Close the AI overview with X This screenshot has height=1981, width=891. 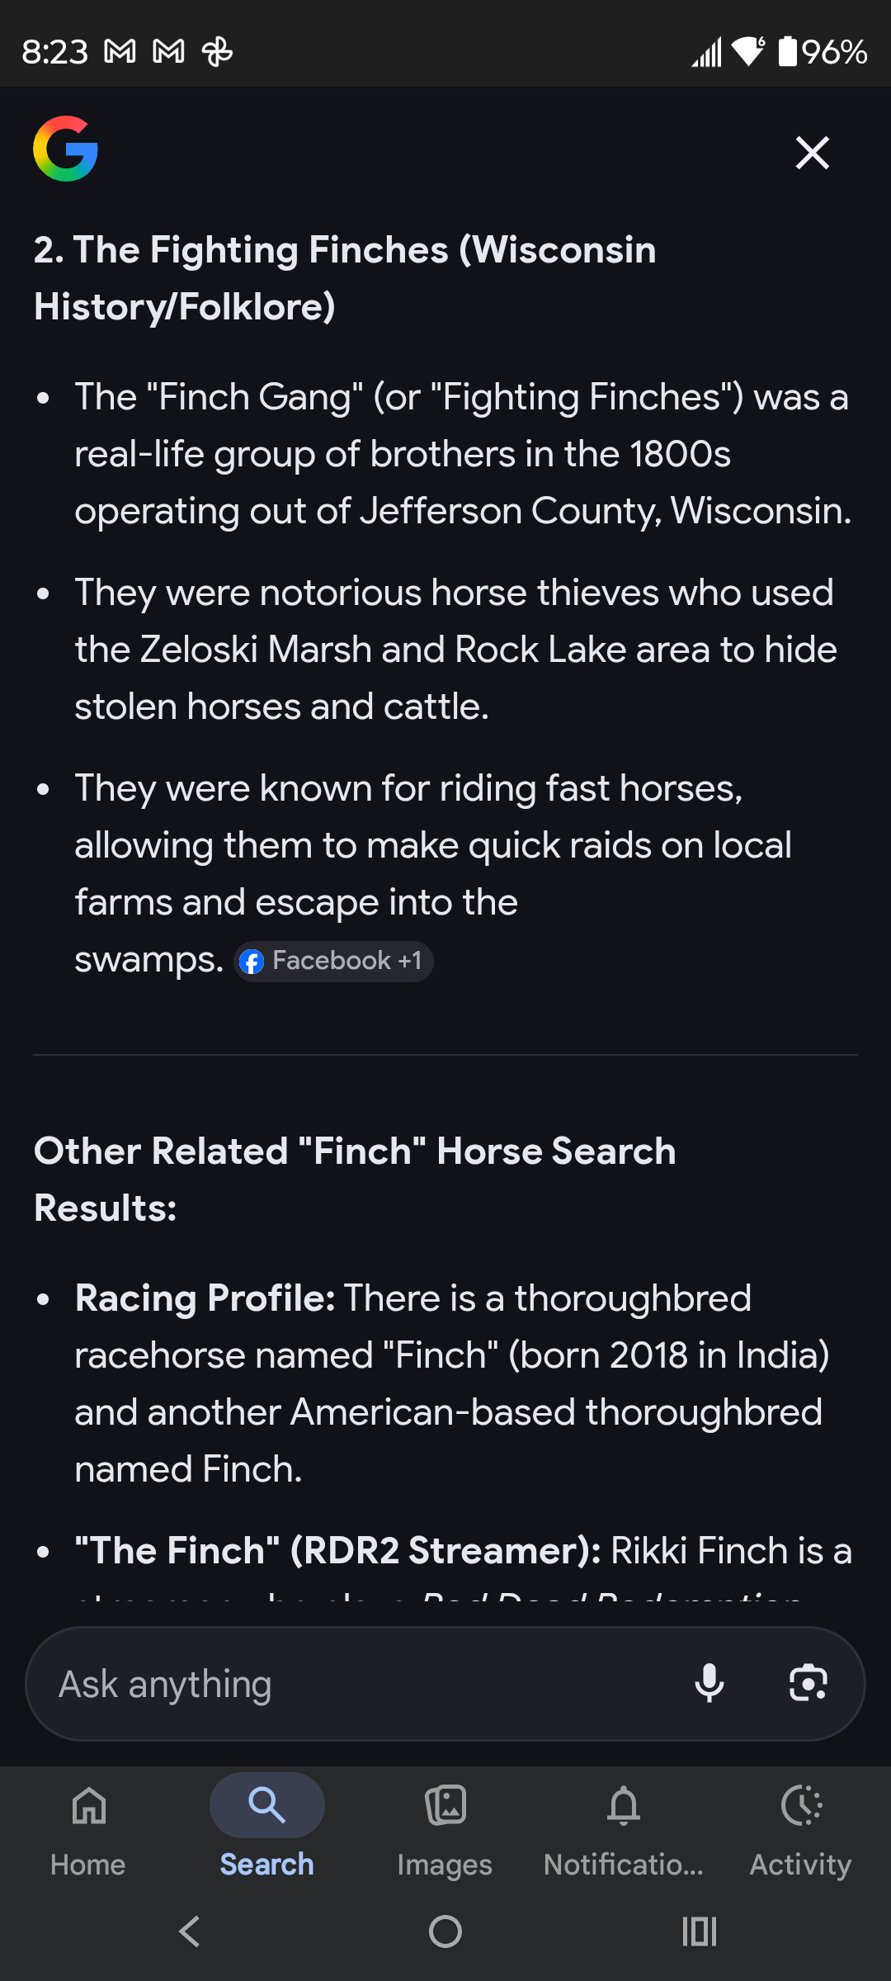pos(812,153)
